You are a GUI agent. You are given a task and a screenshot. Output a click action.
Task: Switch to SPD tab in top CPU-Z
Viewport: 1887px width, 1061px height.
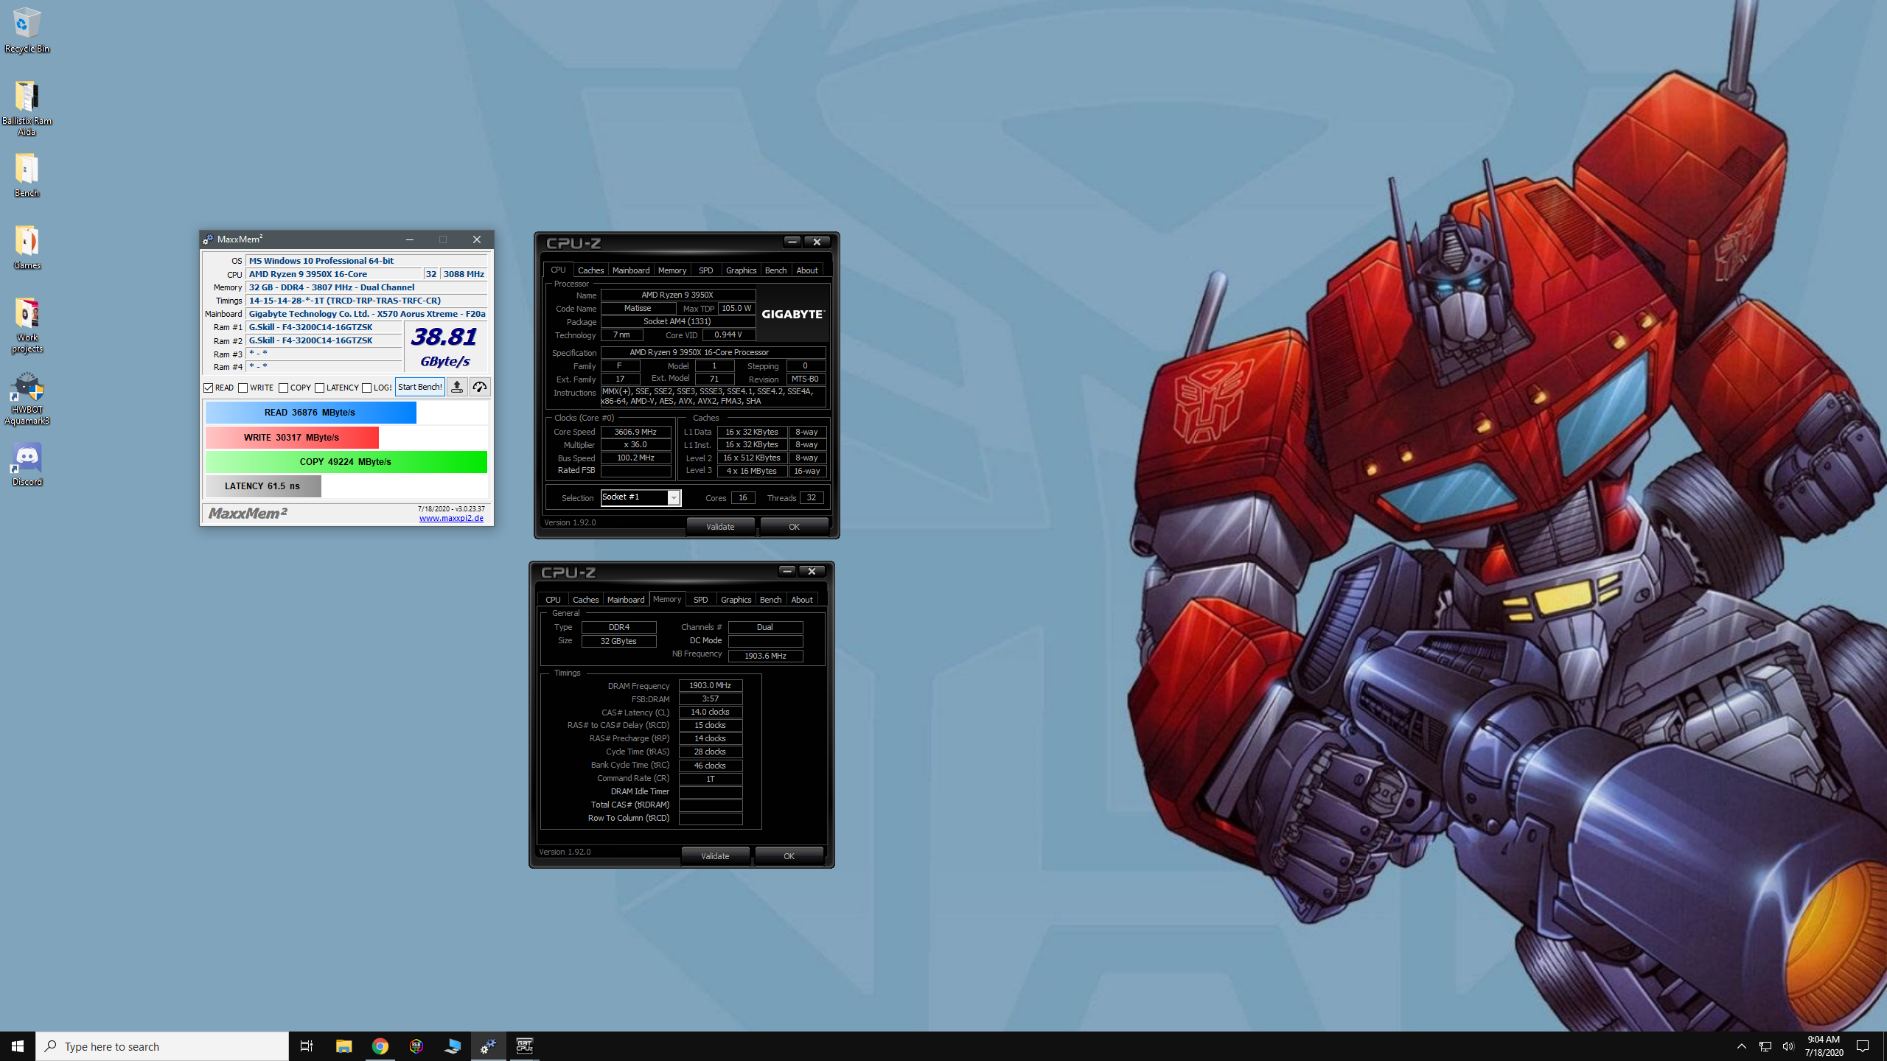click(705, 270)
